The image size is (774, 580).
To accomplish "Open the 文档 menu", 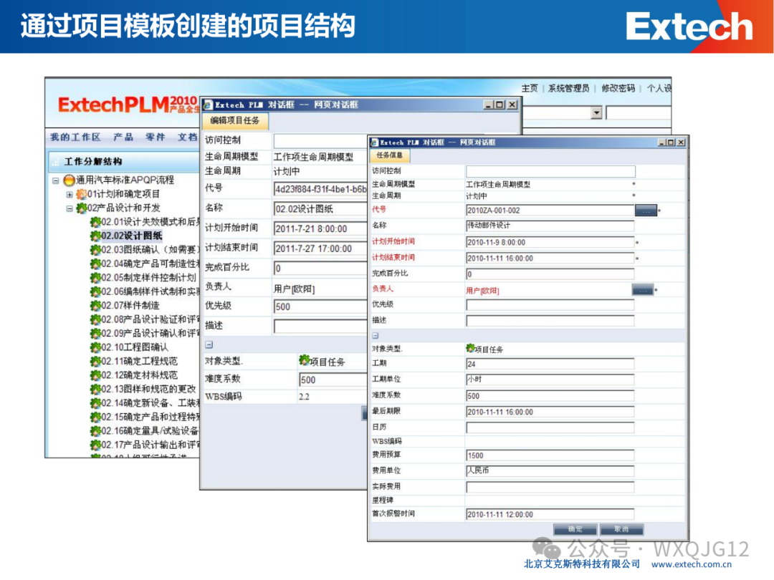I will point(187,137).
